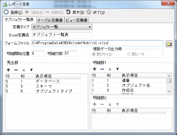Click the 終了 exit toolbar icon

tap(89, 12)
